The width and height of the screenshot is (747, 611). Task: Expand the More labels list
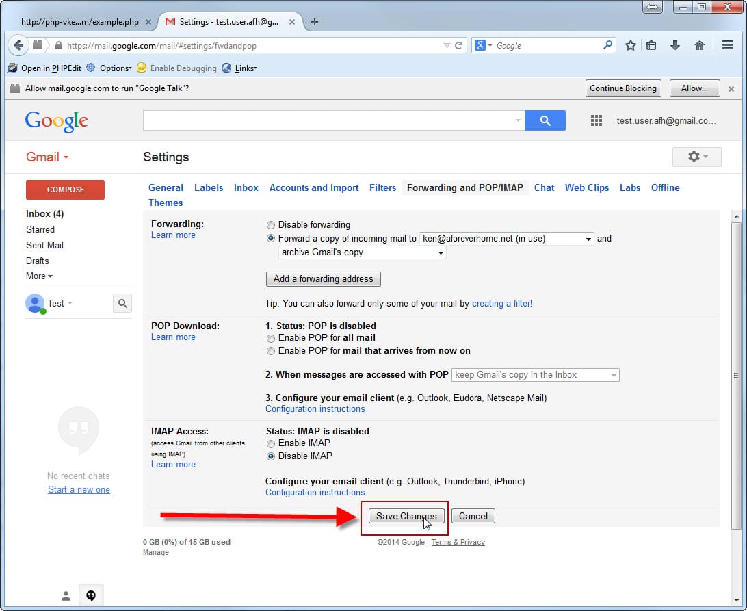point(39,276)
